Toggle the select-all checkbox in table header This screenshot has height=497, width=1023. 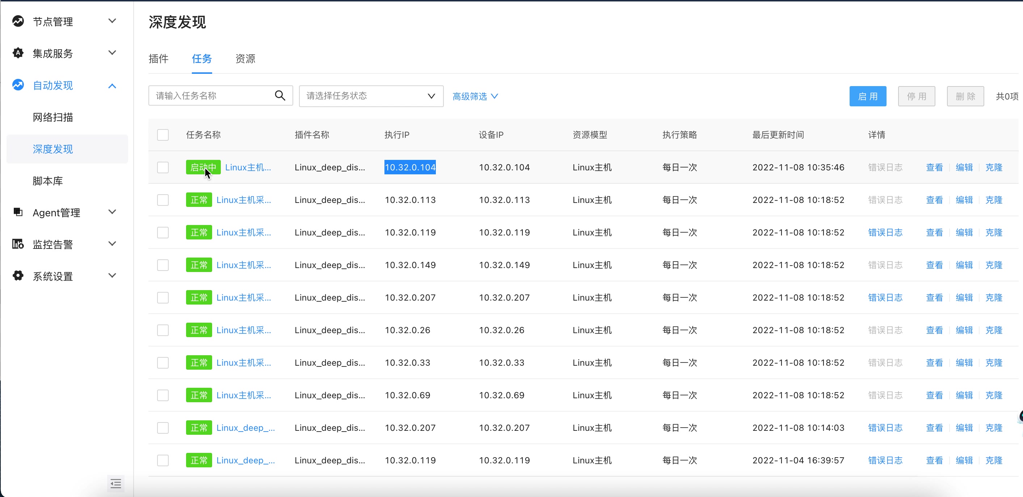pos(163,135)
